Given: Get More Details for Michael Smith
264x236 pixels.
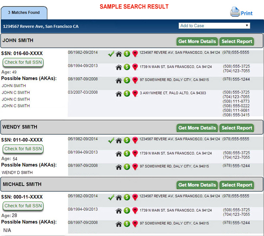Looking at the screenshot, I should (x=197, y=185).
